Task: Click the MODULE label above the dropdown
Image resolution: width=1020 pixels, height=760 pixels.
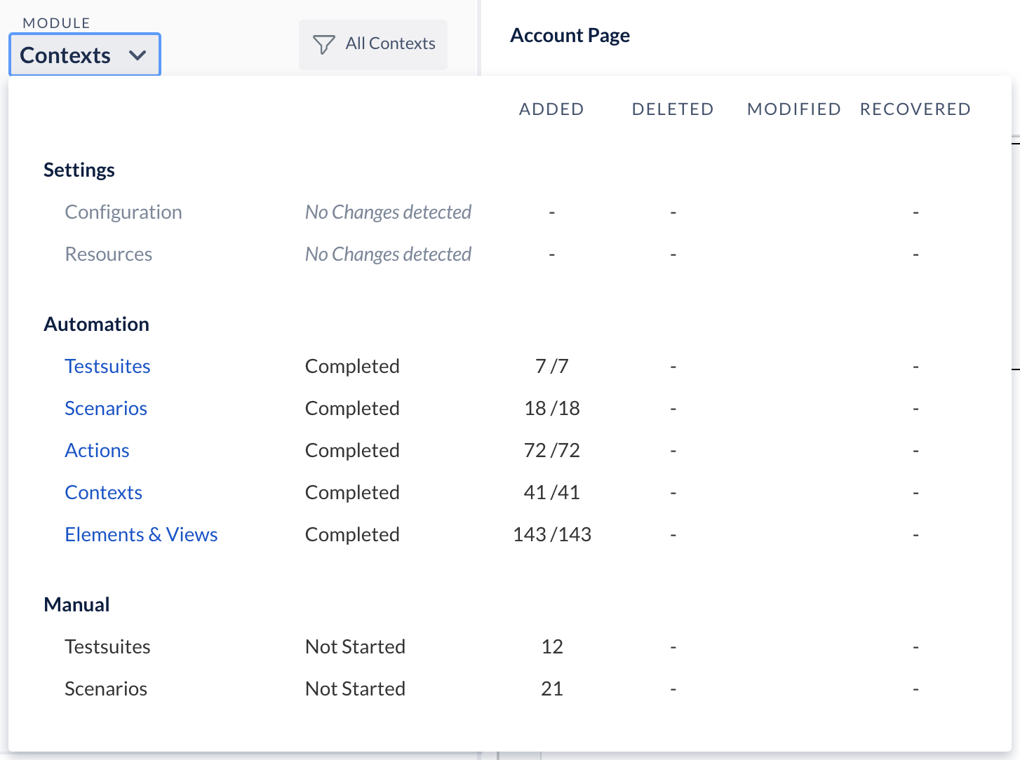Action: point(56,23)
